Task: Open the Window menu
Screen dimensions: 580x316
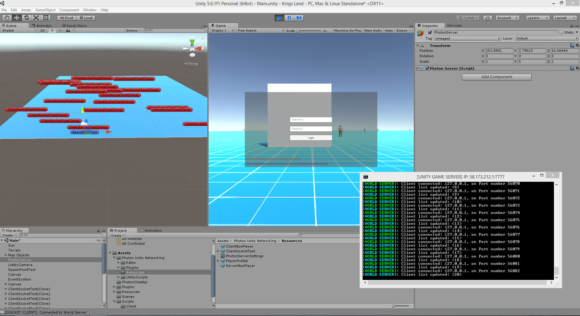Action: 90,10
